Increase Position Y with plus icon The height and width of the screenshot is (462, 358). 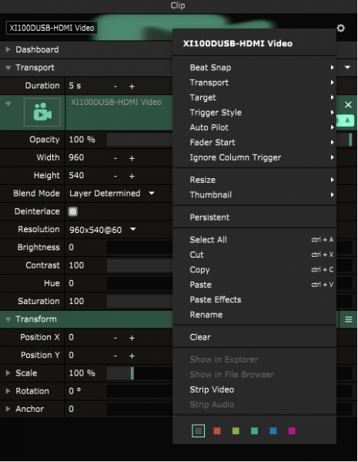(x=132, y=356)
